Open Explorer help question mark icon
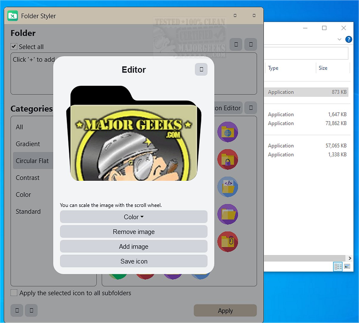 (349, 39)
